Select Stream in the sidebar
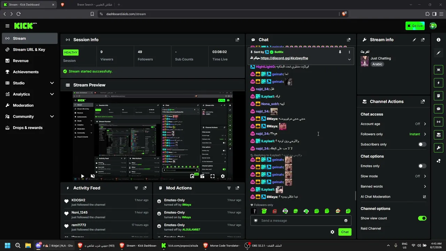 (30, 38)
